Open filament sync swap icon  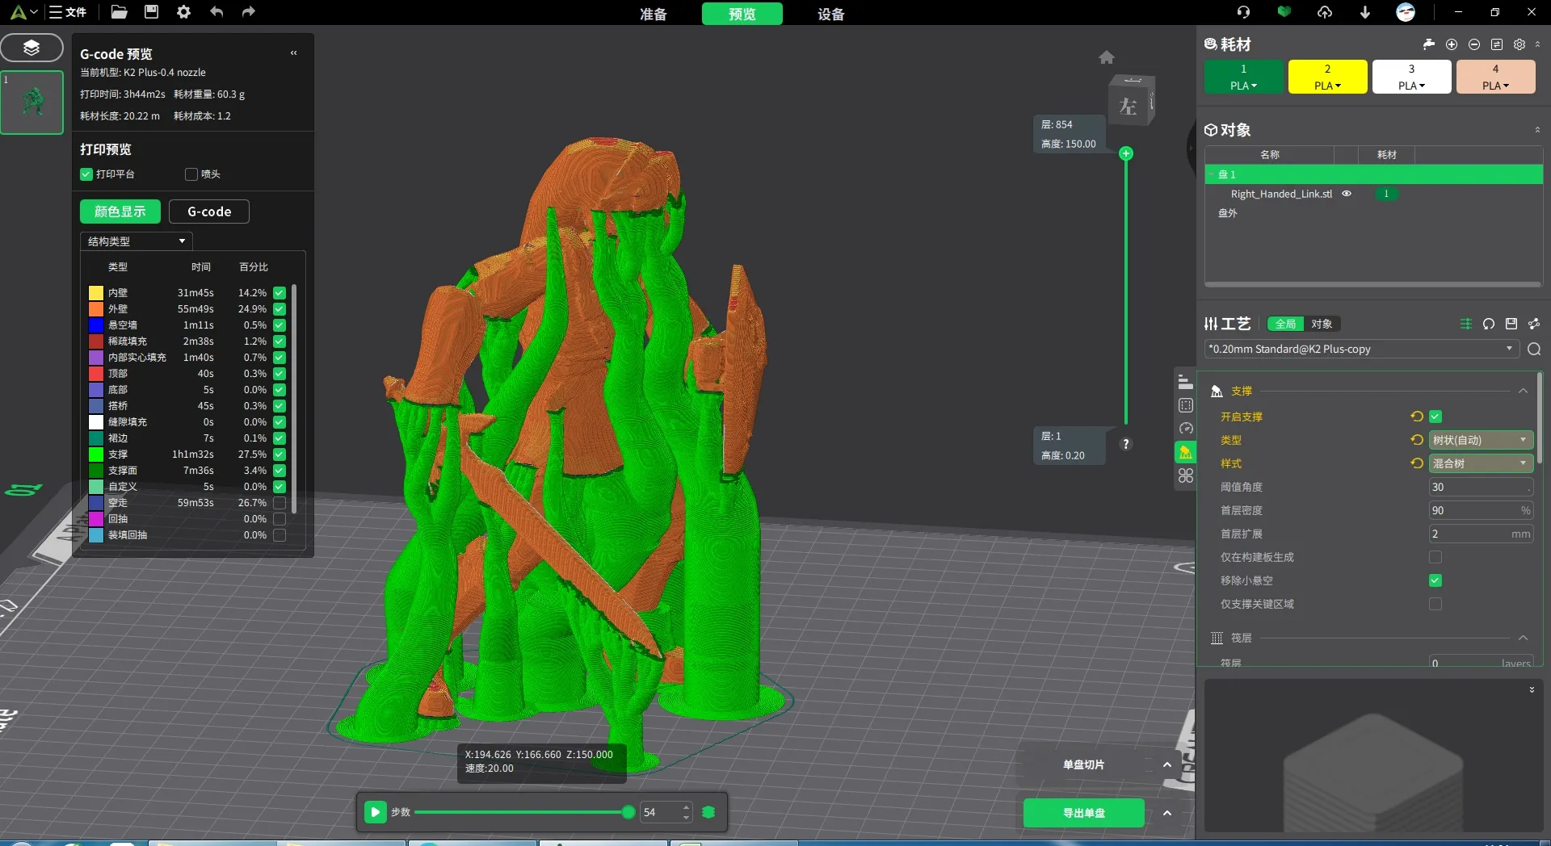1497,44
